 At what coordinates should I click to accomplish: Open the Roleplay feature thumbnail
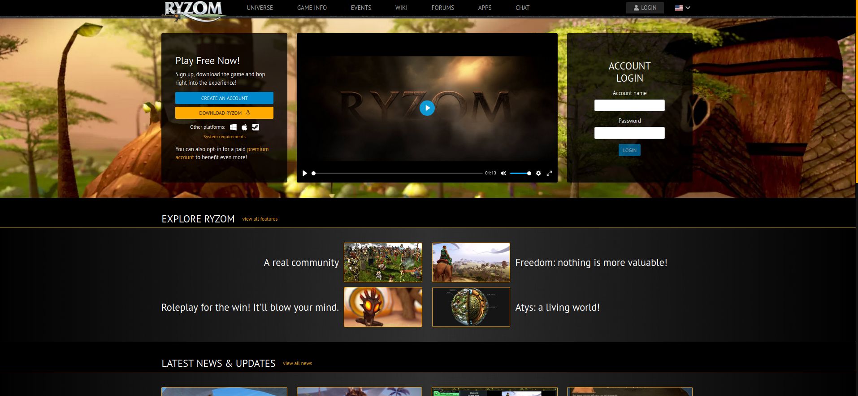pos(383,307)
